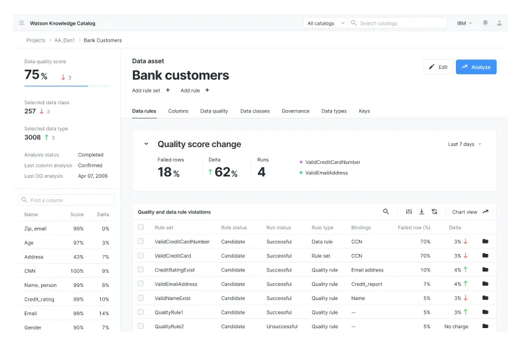Click the search catalogs magnifier icon
Viewport: 521px width, 345px height.
pyautogui.click(x=354, y=23)
